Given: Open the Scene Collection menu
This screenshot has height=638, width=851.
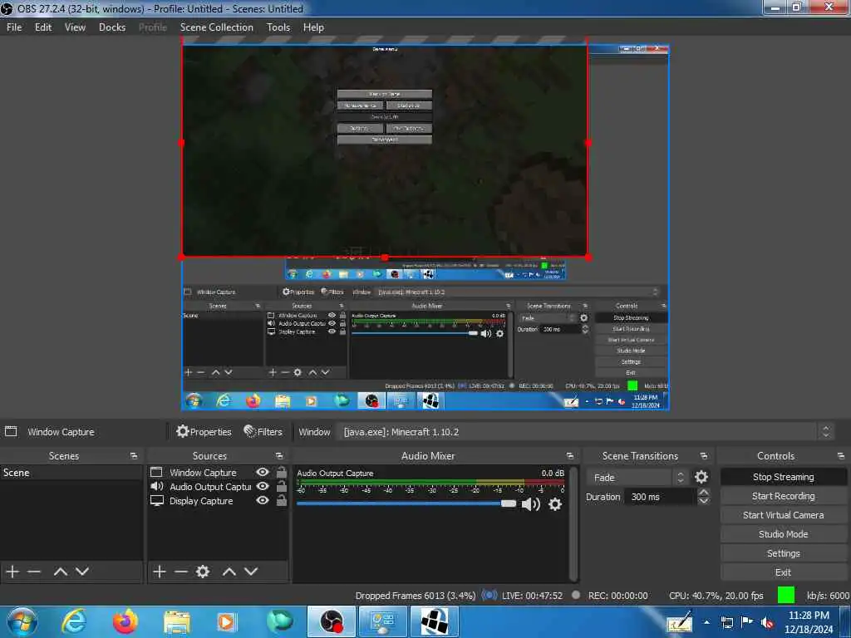Looking at the screenshot, I should pyautogui.click(x=217, y=27).
